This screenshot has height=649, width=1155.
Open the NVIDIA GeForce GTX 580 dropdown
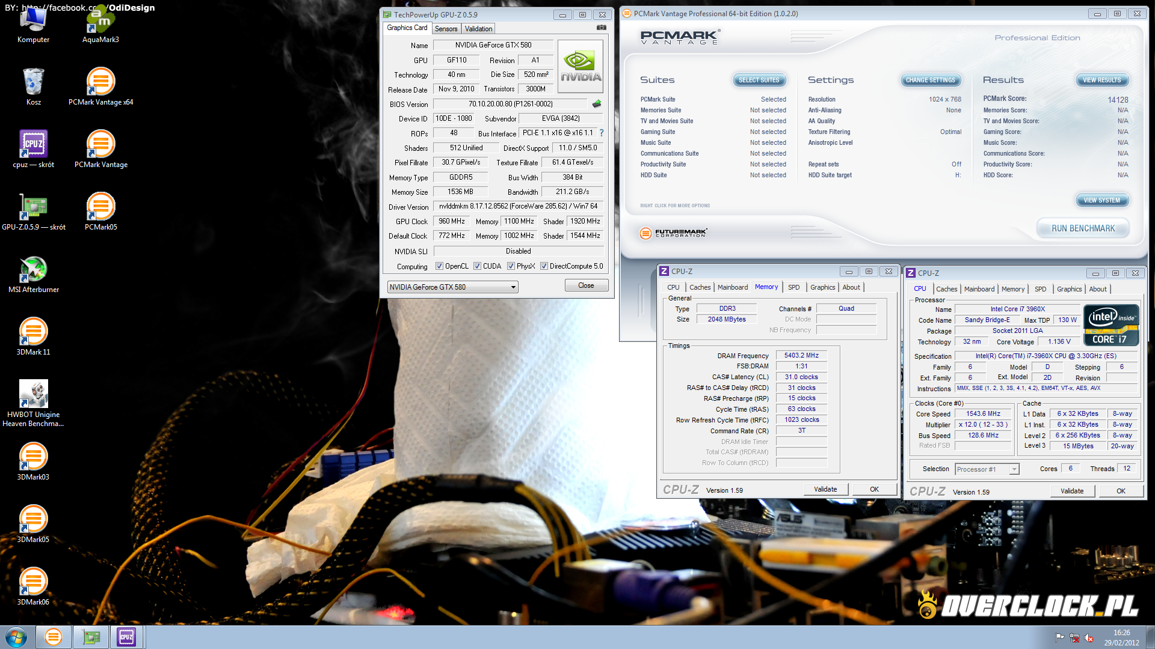(452, 287)
